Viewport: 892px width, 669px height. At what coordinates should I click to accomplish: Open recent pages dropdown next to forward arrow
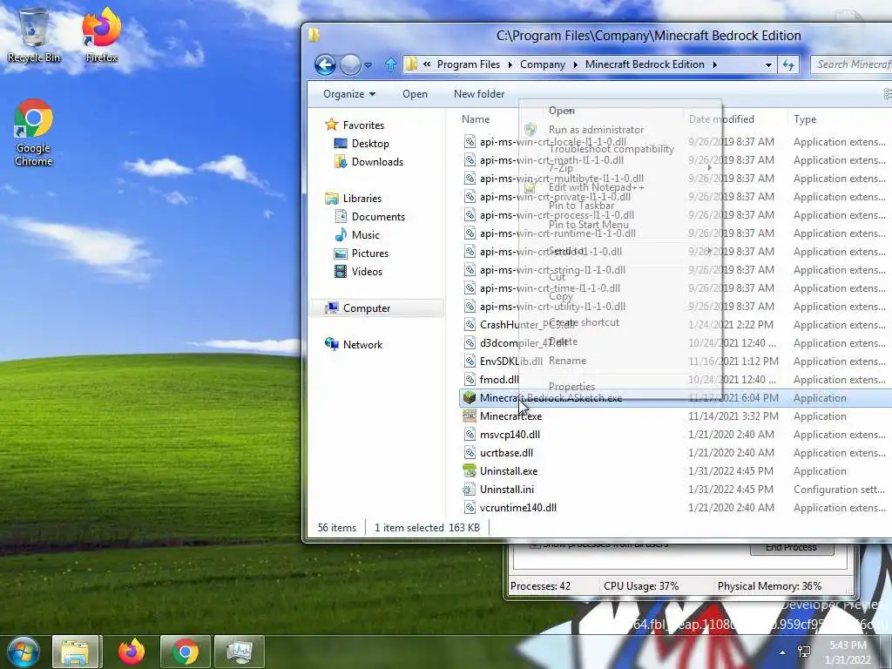coord(368,64)
